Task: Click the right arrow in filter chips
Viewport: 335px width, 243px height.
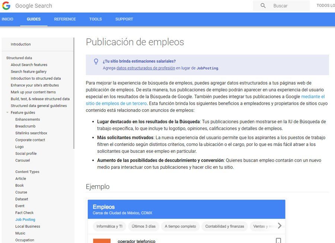Action: (280, 226)
